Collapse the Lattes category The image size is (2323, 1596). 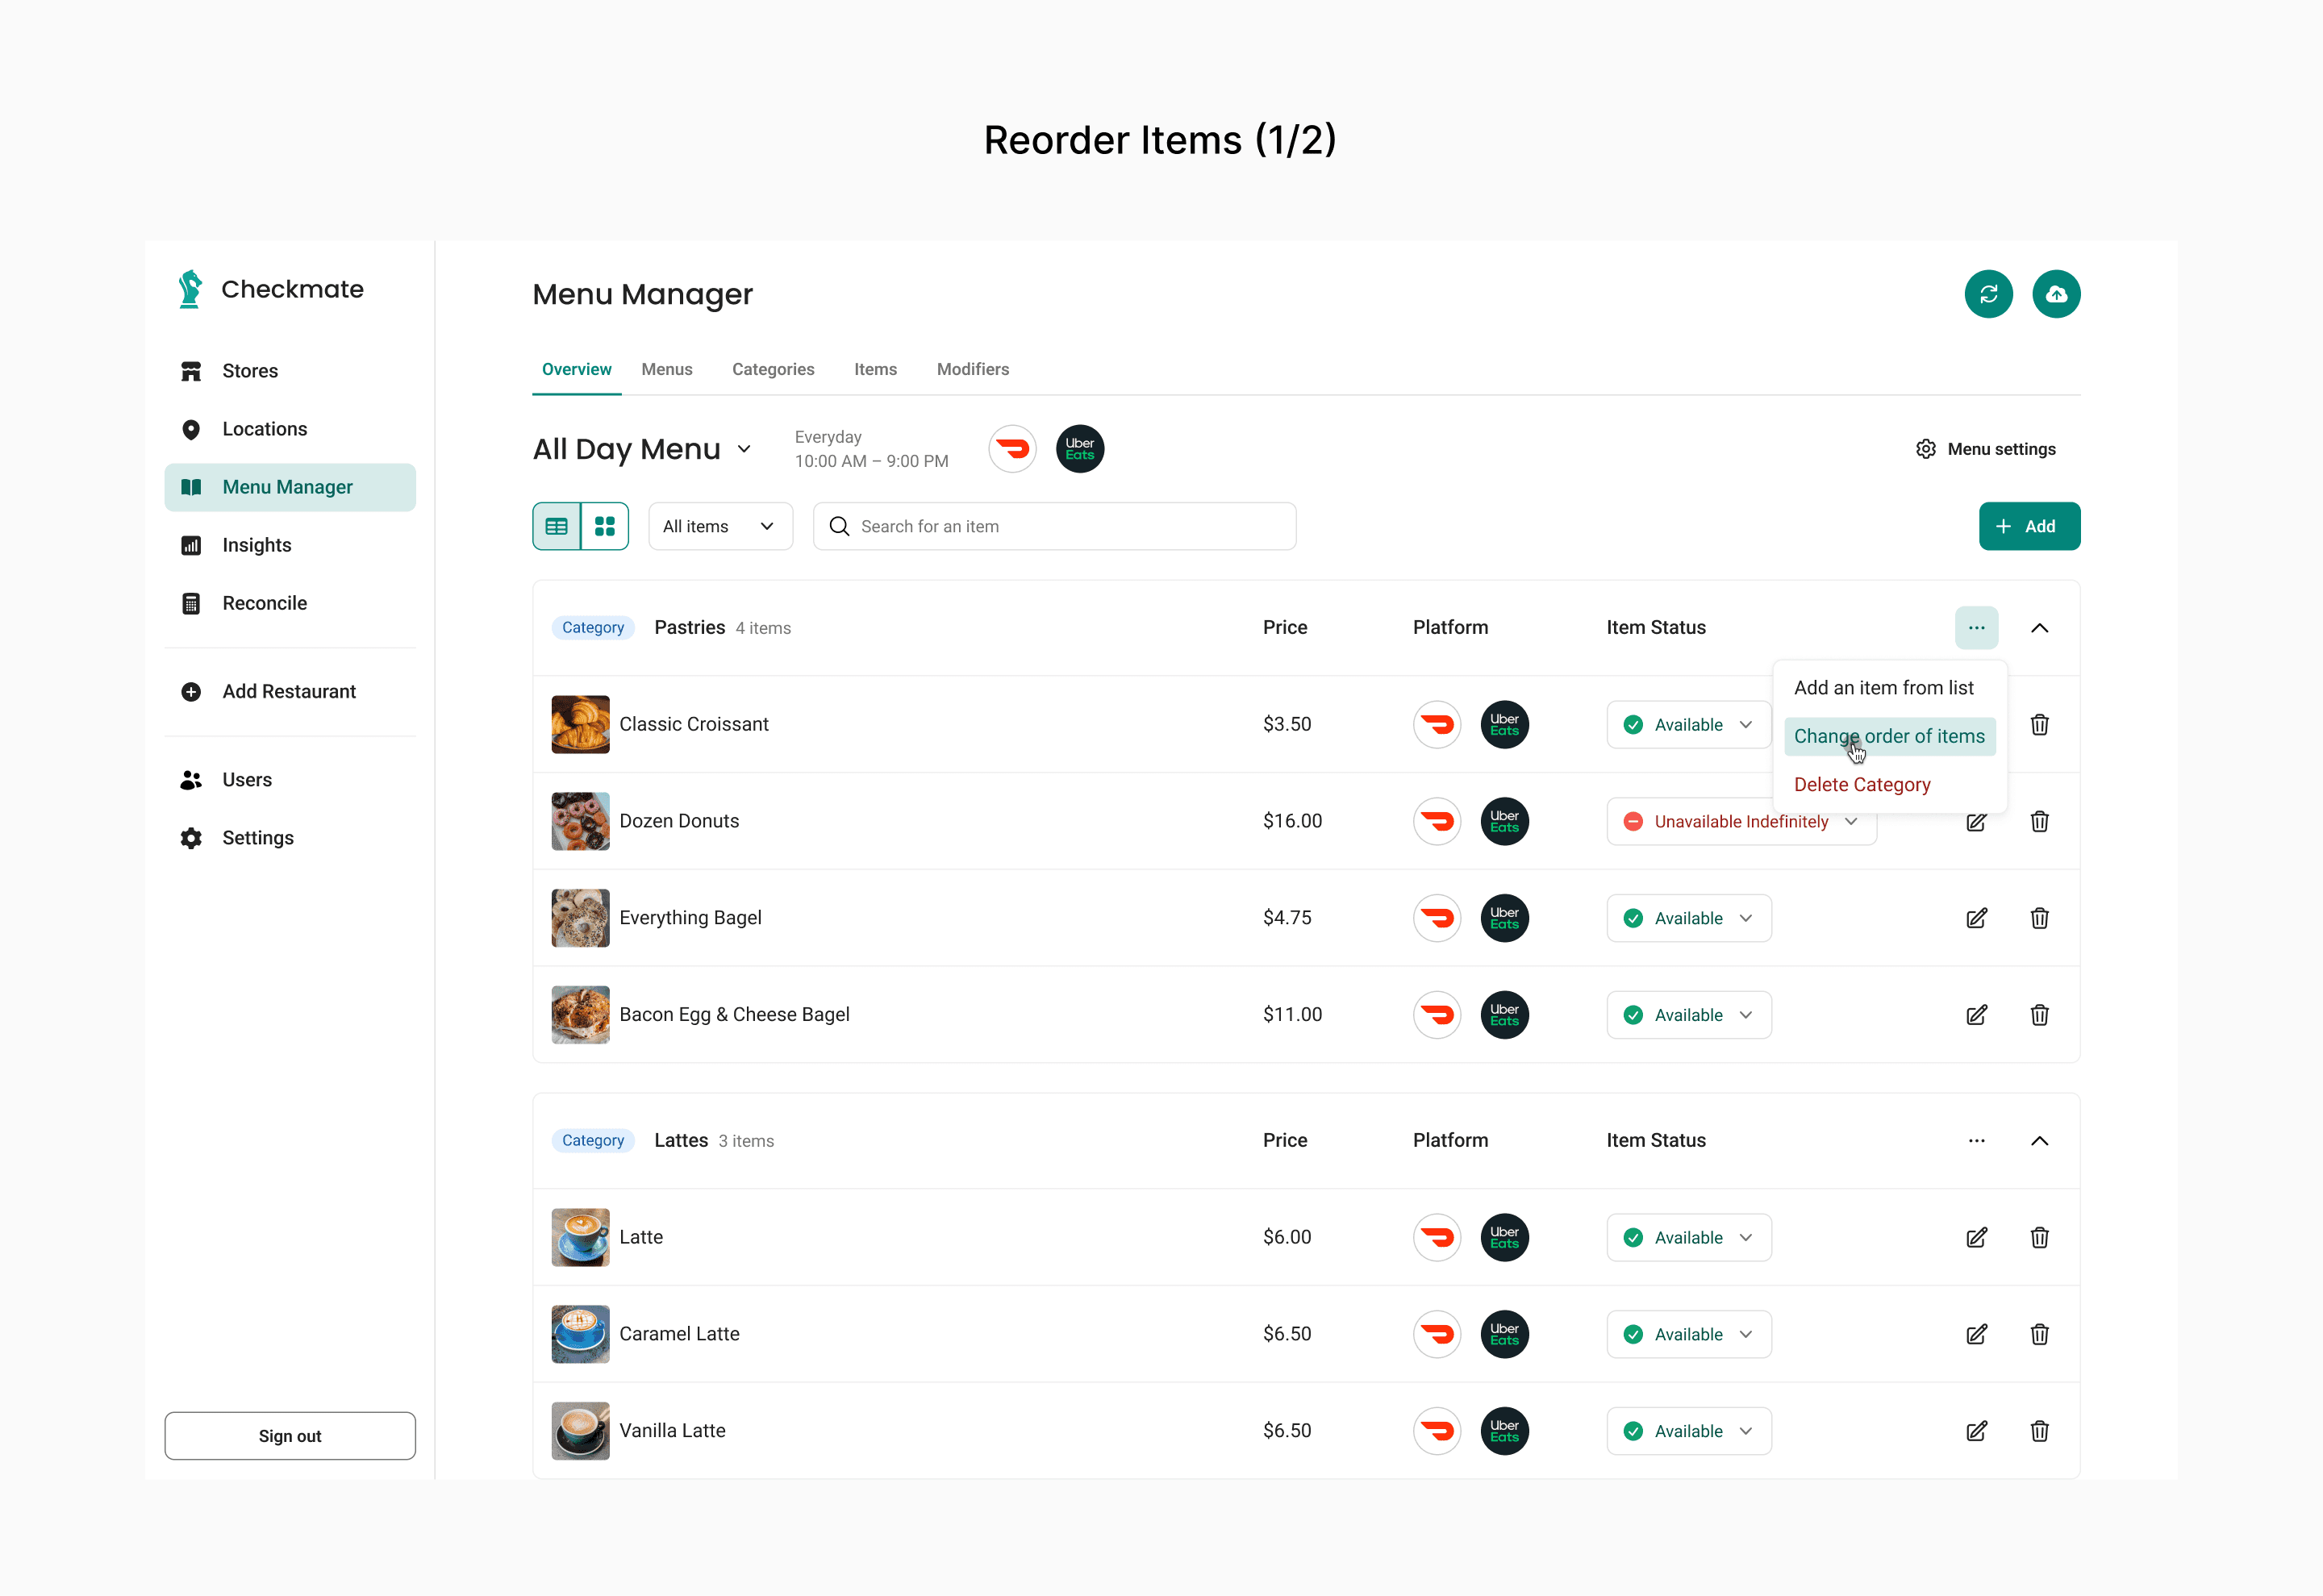click(x=2039, y=1141)
